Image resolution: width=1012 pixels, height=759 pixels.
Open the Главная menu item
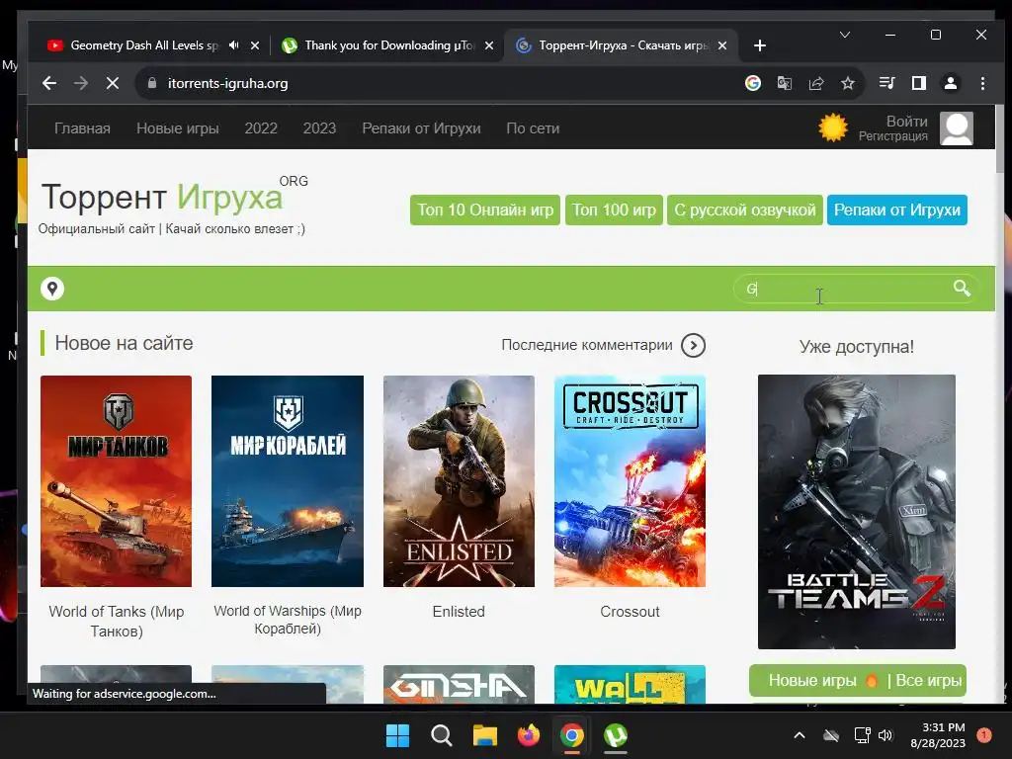point(82,128)
